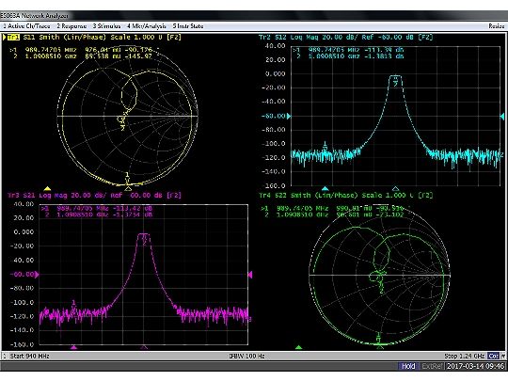This screenshot has width=508, height=381.
Task: Open the Stimulus menu
Action: coord(106,26)
